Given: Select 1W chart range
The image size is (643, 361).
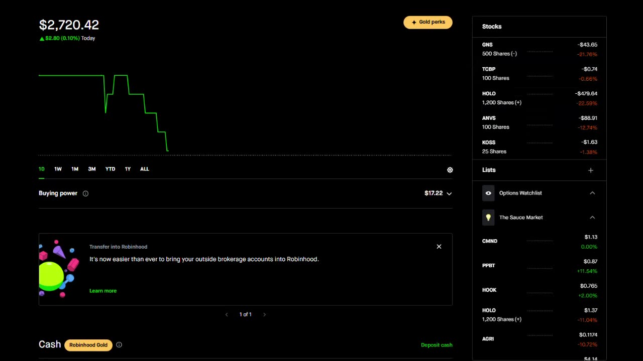Looking at the screenshot, I should (58, 169).
